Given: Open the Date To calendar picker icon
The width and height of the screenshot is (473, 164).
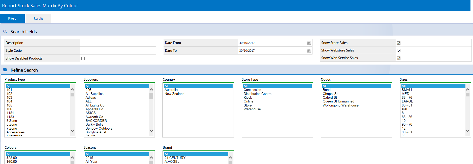Looking at the screenshot, I should [x=309, y=51].
